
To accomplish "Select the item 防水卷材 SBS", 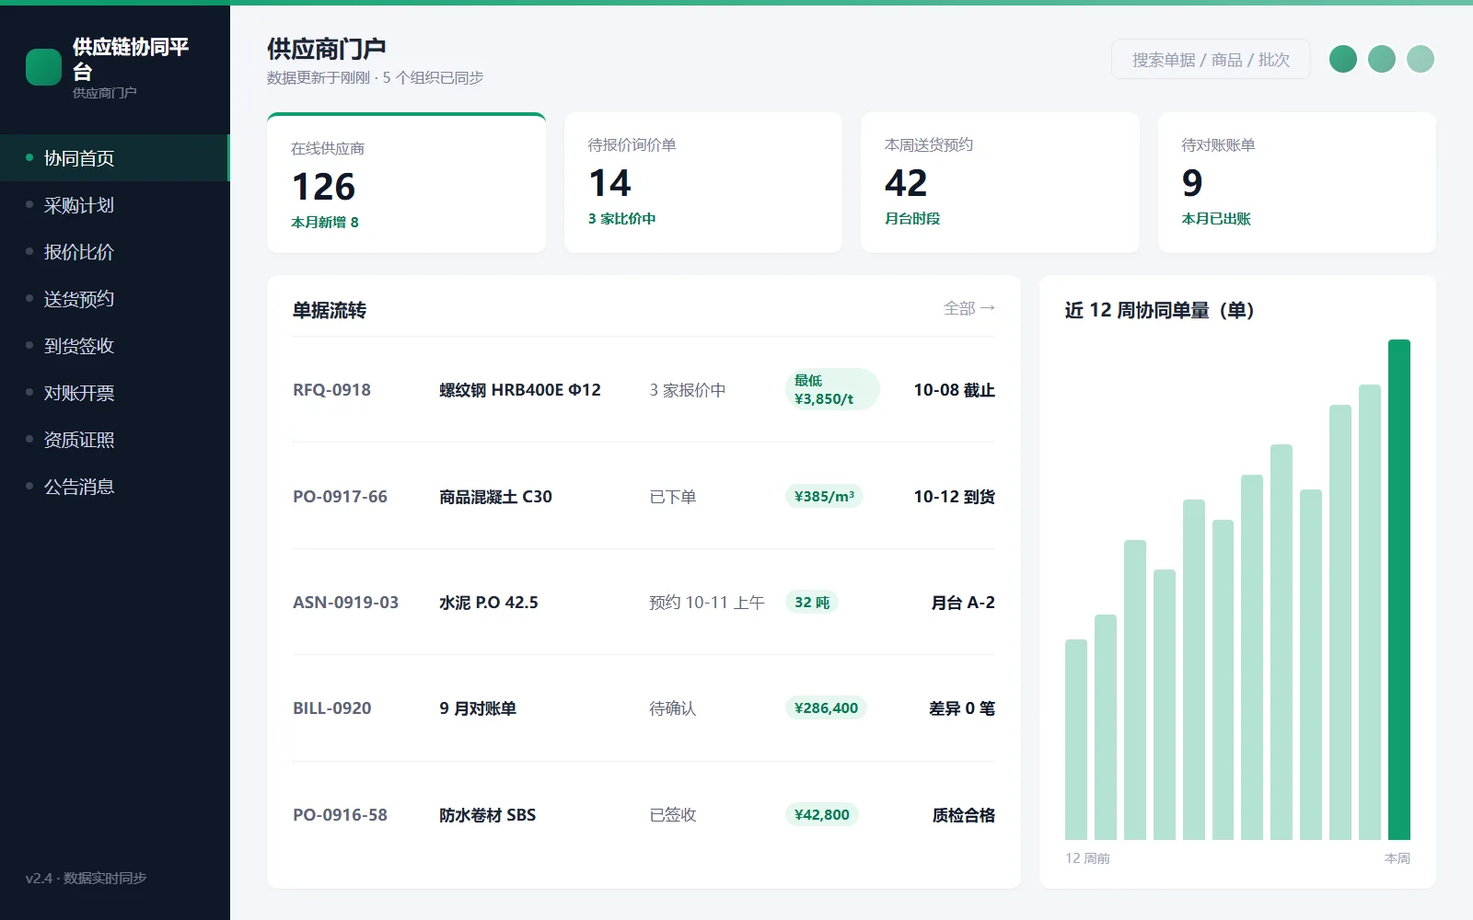I will pyautogui.click(x=487, y=815).
